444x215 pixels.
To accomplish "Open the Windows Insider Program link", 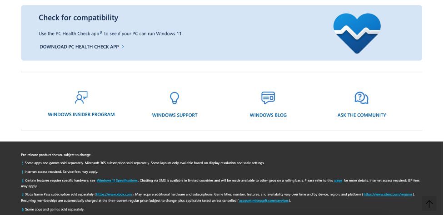I will 81,115.
